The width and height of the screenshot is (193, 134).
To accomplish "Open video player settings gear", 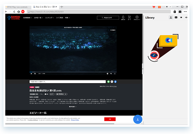I will pos(108,74).
